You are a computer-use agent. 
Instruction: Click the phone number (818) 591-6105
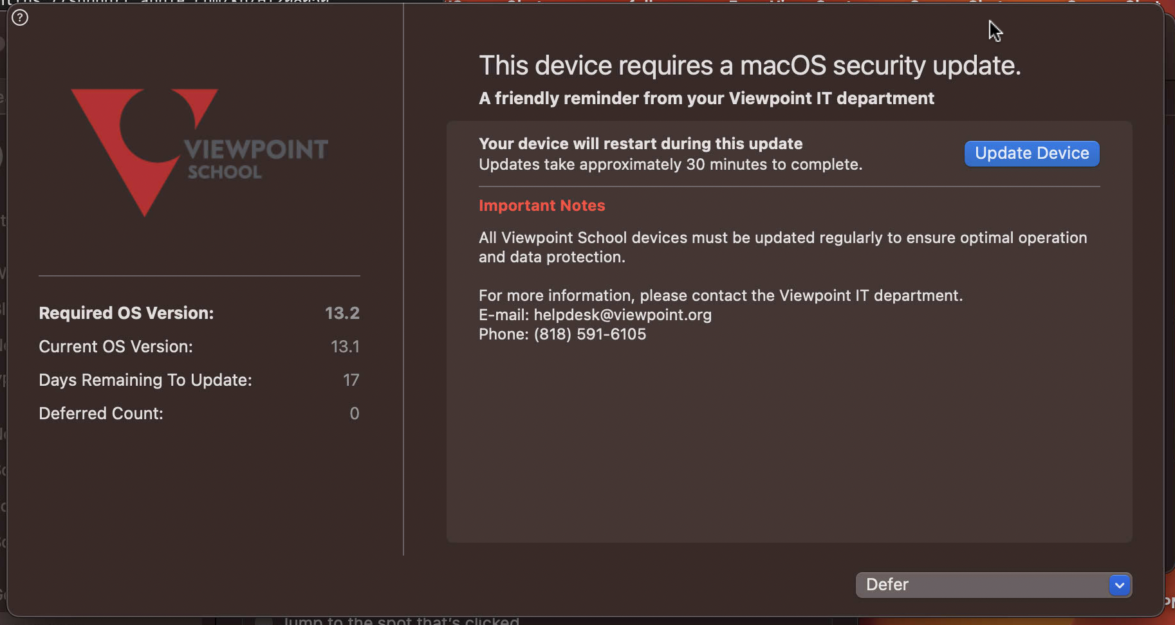click(589, 334)
